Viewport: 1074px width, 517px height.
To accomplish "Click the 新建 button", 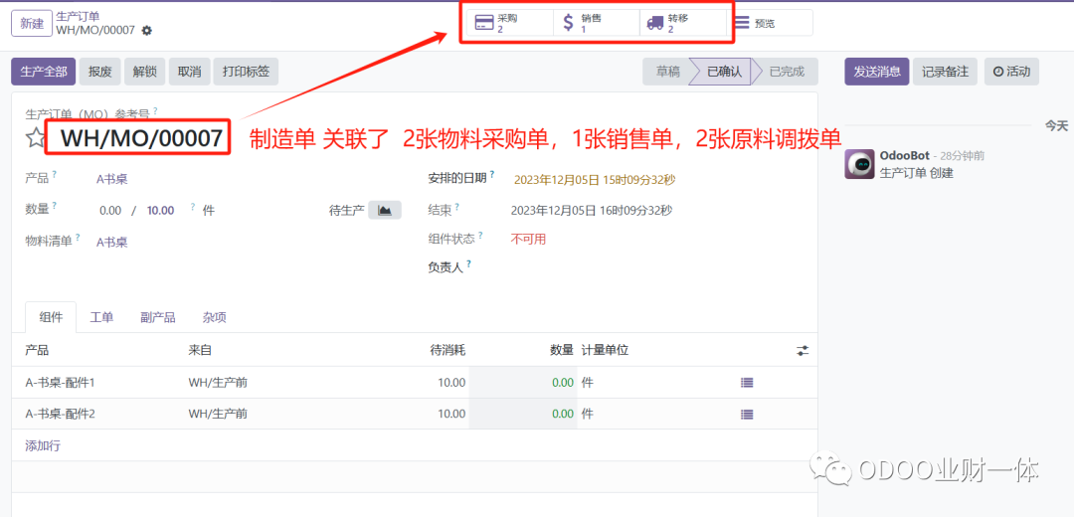I will [32, 23].
